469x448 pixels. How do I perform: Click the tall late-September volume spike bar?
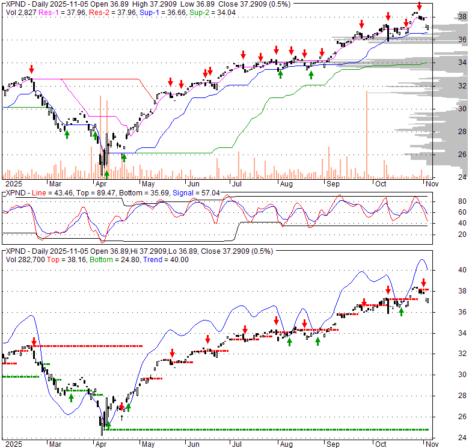[366, 135]
